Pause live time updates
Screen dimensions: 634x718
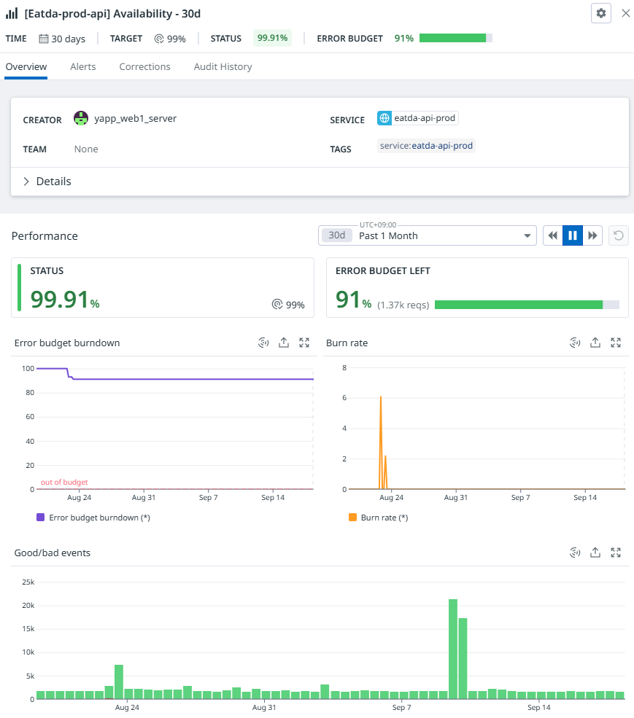[x=573, y=235]
